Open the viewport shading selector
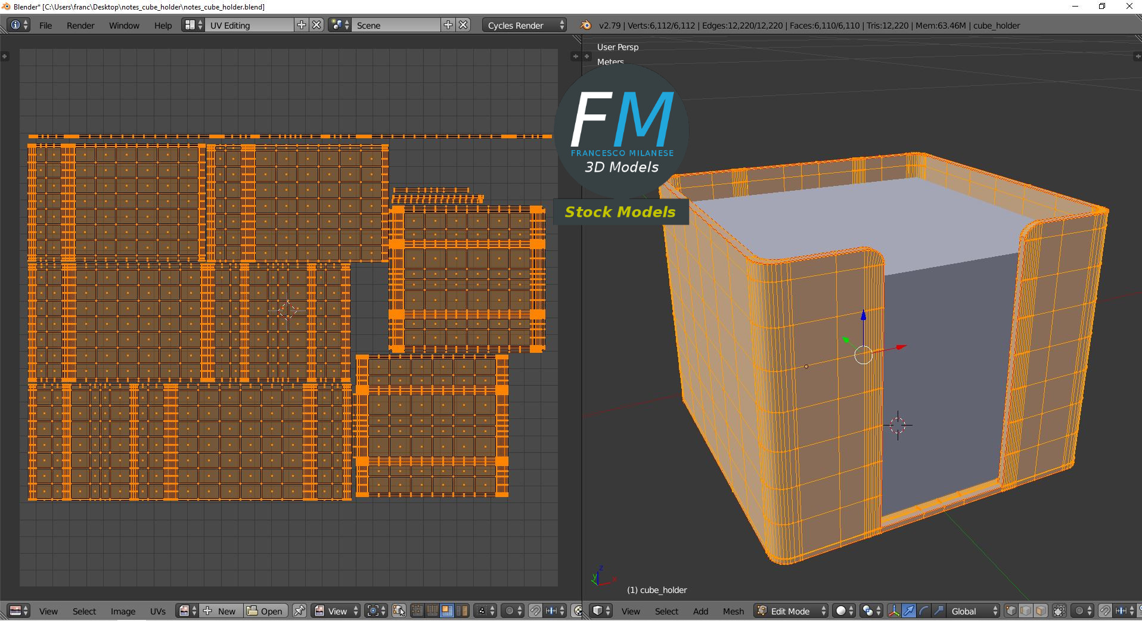The height and width of the screenshot is (621, 1142). pyautogui.click(x=844, y=611)
